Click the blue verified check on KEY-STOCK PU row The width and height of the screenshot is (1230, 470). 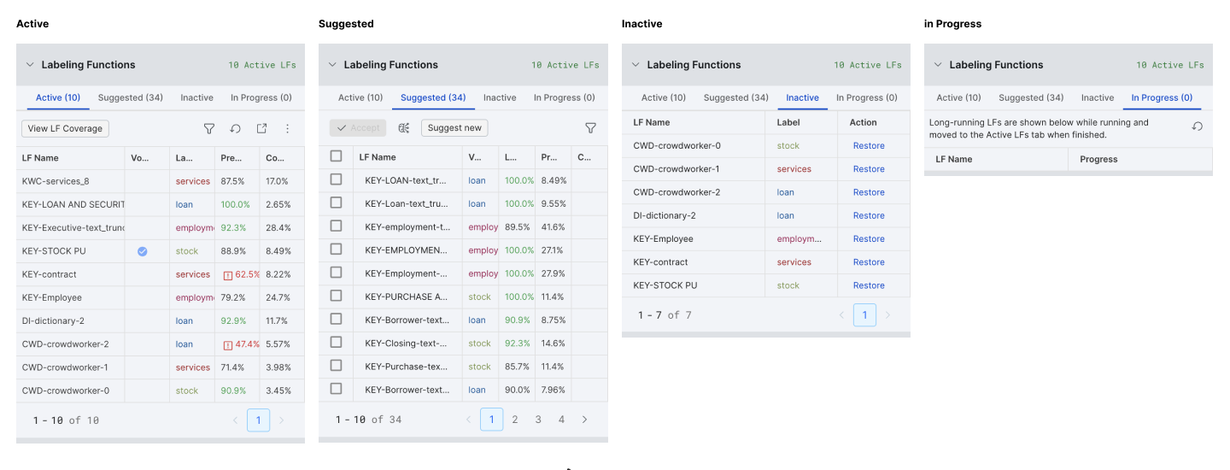[143, 251]
